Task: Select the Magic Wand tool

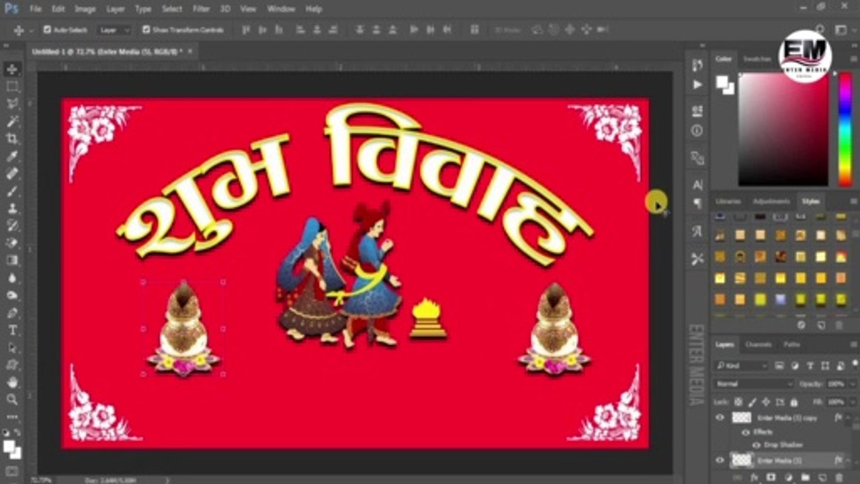Action: coord(12,122)
